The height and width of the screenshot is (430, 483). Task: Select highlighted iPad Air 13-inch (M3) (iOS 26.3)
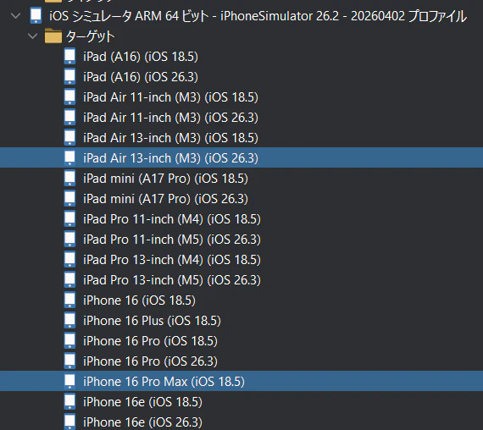pos(241,157)
